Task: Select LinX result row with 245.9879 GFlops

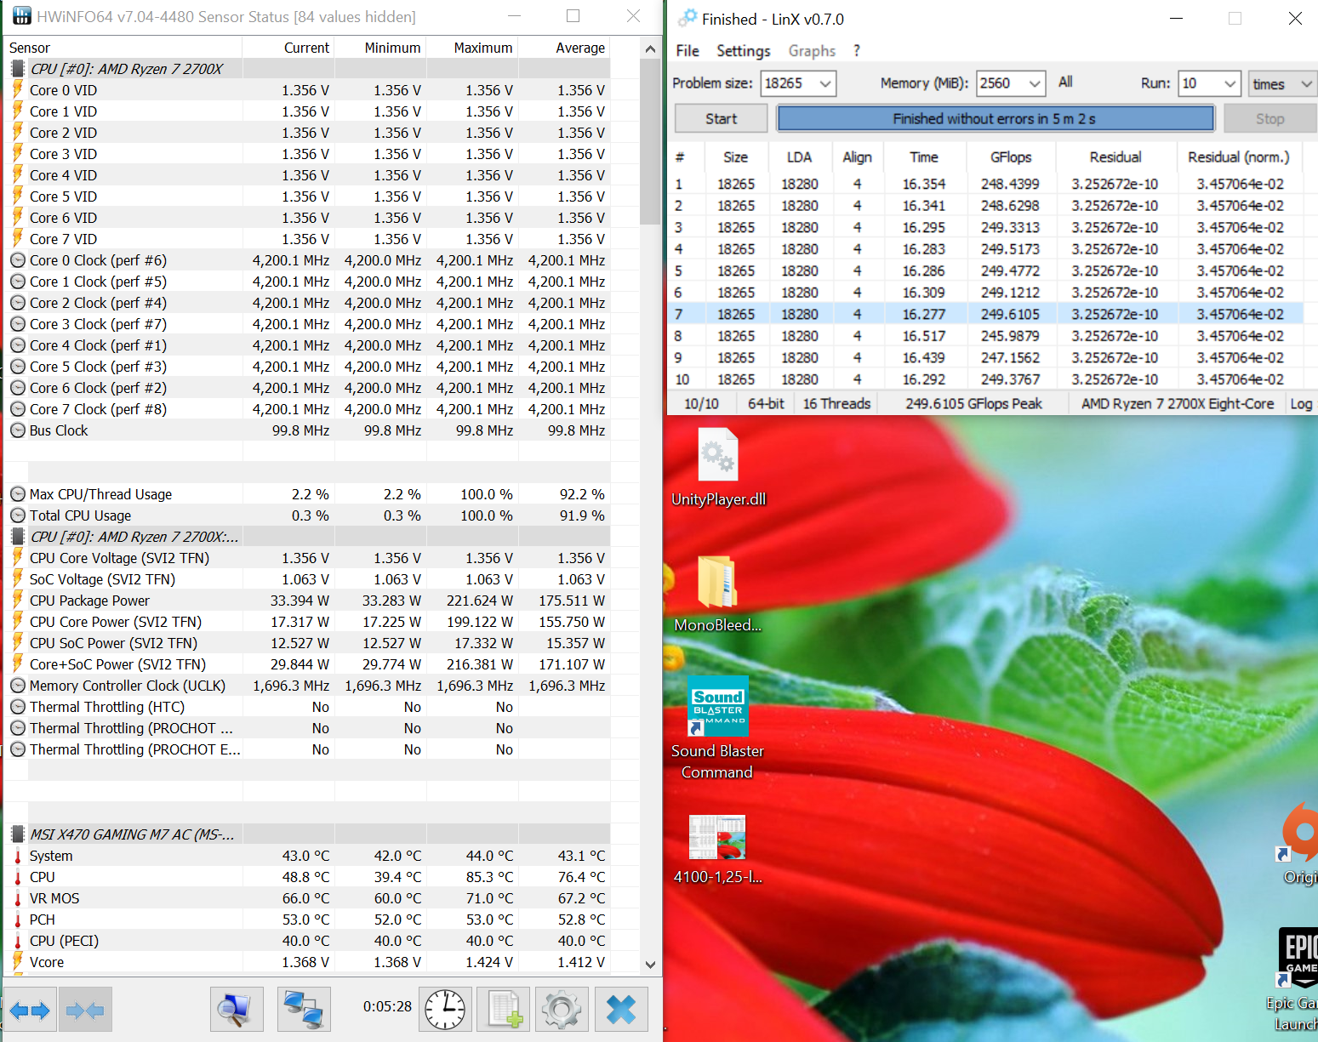Action: point(987,336)
